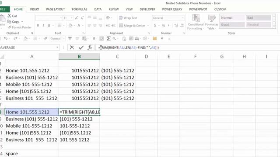The image size is (280, 157).
Task: Toggle Align Right
Action: [100, 25]
